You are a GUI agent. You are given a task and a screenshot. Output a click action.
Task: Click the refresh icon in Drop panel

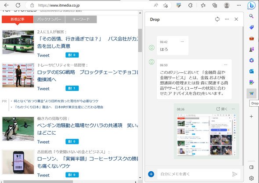coord(217,19)
